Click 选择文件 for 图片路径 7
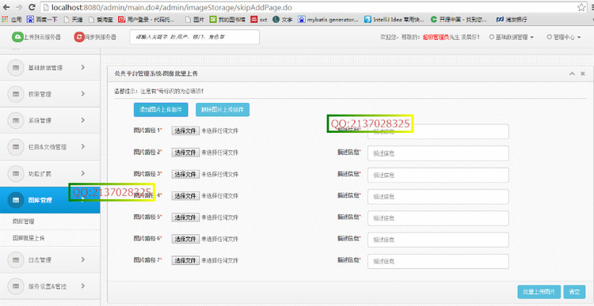This screenshot has width=594, height=306. [185, 261]
